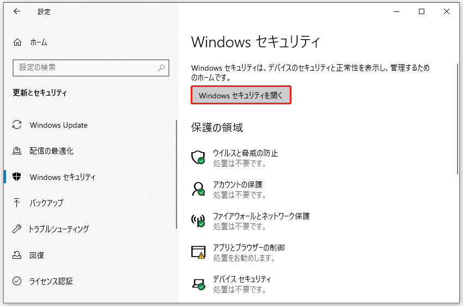Click the sidebar vertical scrollbar
This screenshot has height=306, width=463.
coord(176,174)
